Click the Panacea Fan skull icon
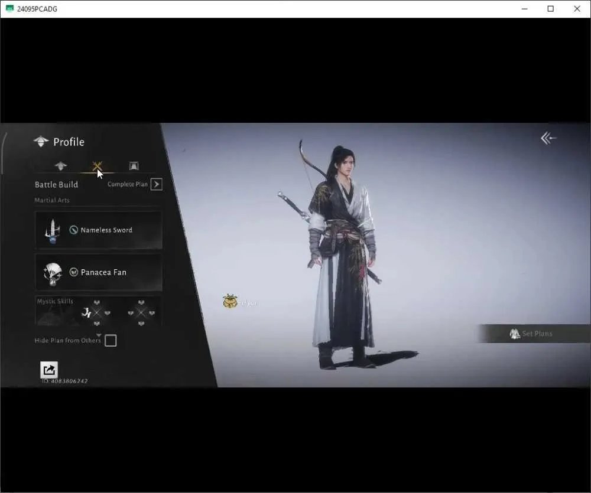 pos(53,273)
